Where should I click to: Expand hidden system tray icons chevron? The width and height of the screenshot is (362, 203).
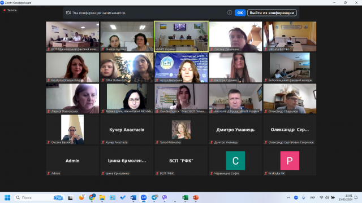[288, 197]
